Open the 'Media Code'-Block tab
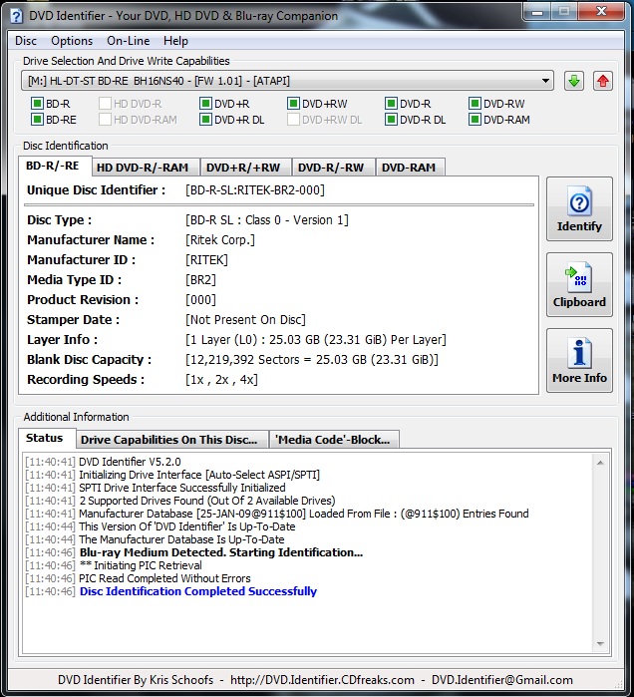The width and height of the screenshot is (634, 697). [333, 440]
